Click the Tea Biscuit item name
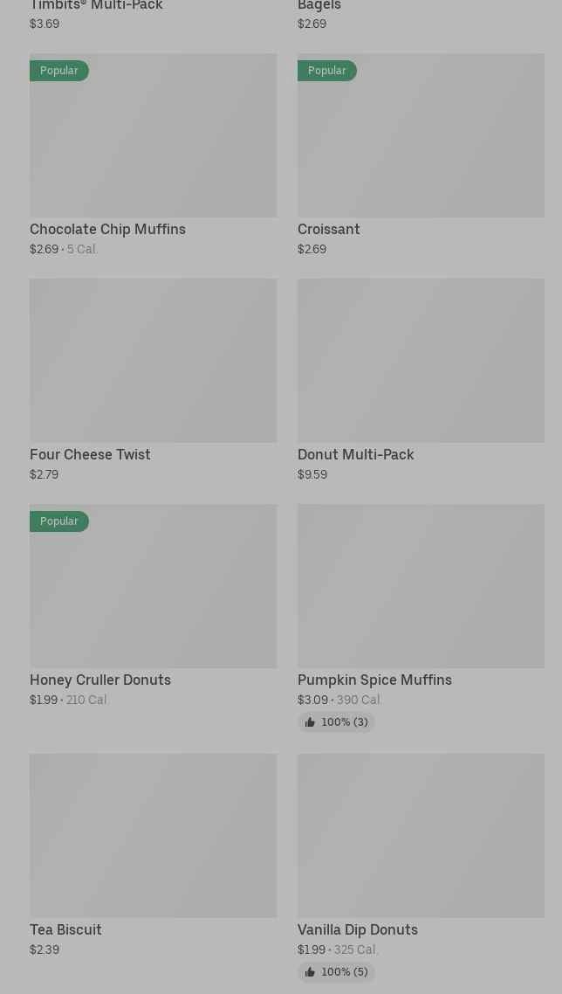This screenshot has height=994, width=562. [x=65, y=929]
